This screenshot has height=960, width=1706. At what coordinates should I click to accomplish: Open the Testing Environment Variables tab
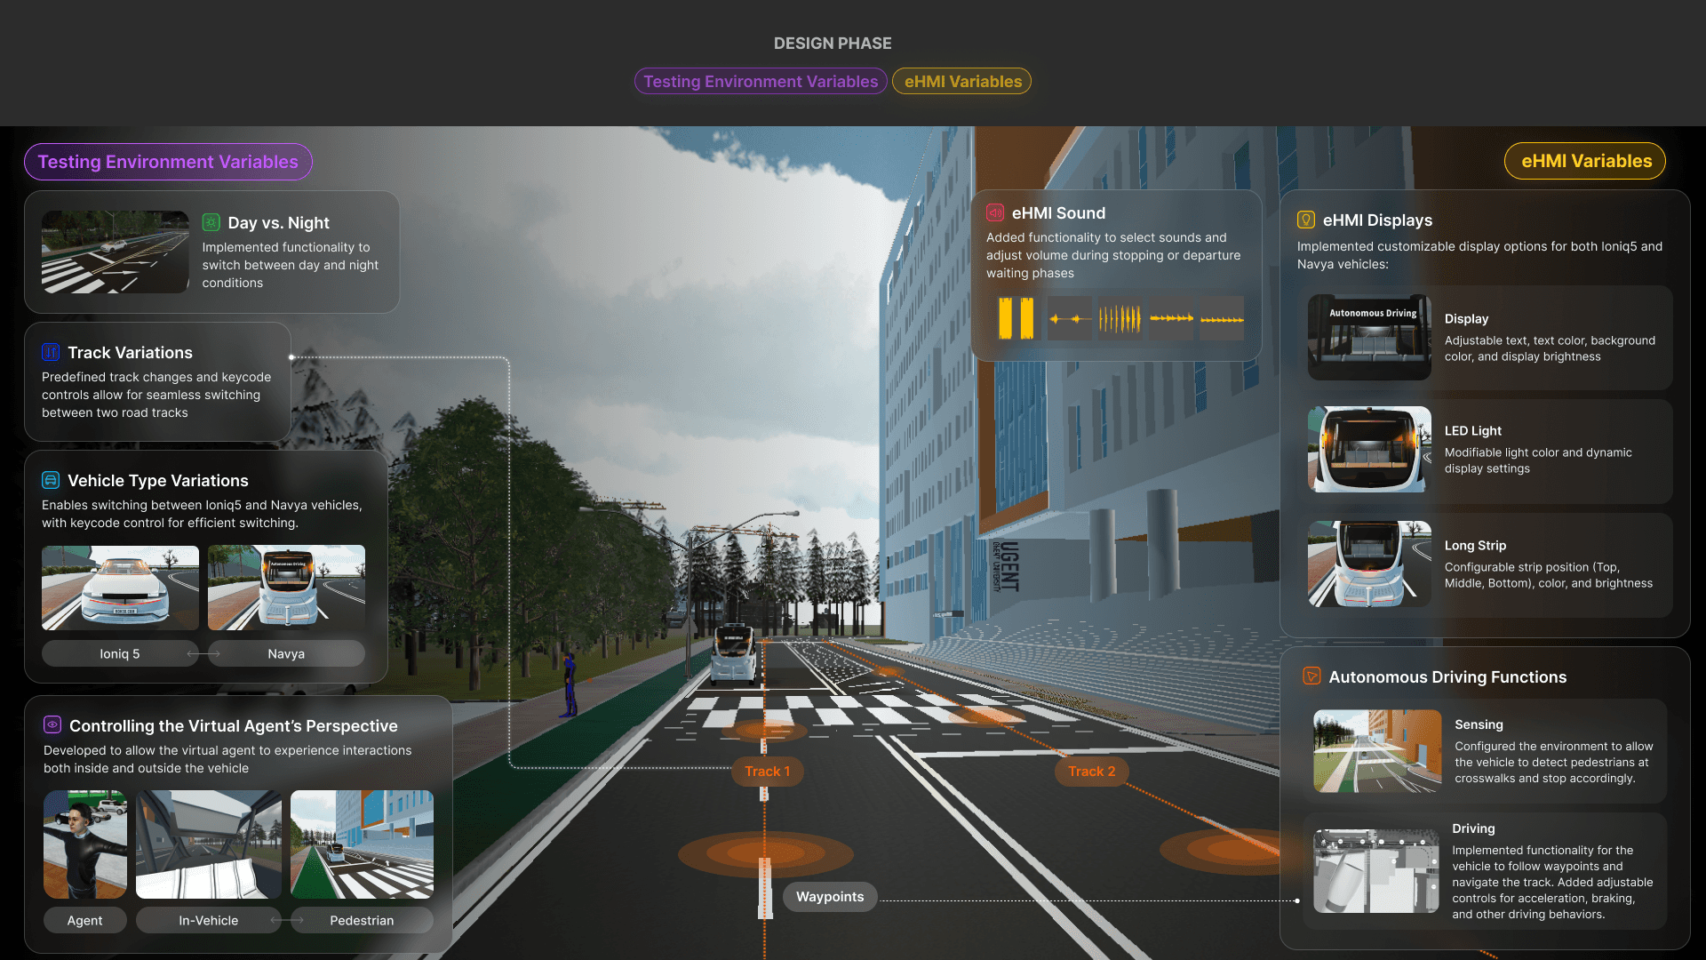click(761, 81)
